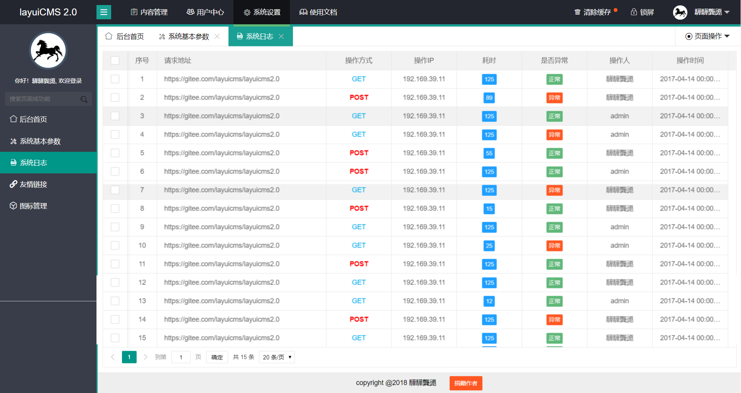Open the 页面操作 dropdown
The width and height of the screenshot is (741, 393).
click(708, 36)
